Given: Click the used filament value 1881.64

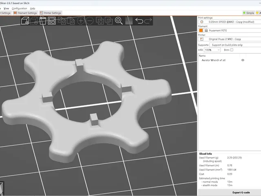Looking at the screenshot, I should pyautogui.click(x=232, y=170).
